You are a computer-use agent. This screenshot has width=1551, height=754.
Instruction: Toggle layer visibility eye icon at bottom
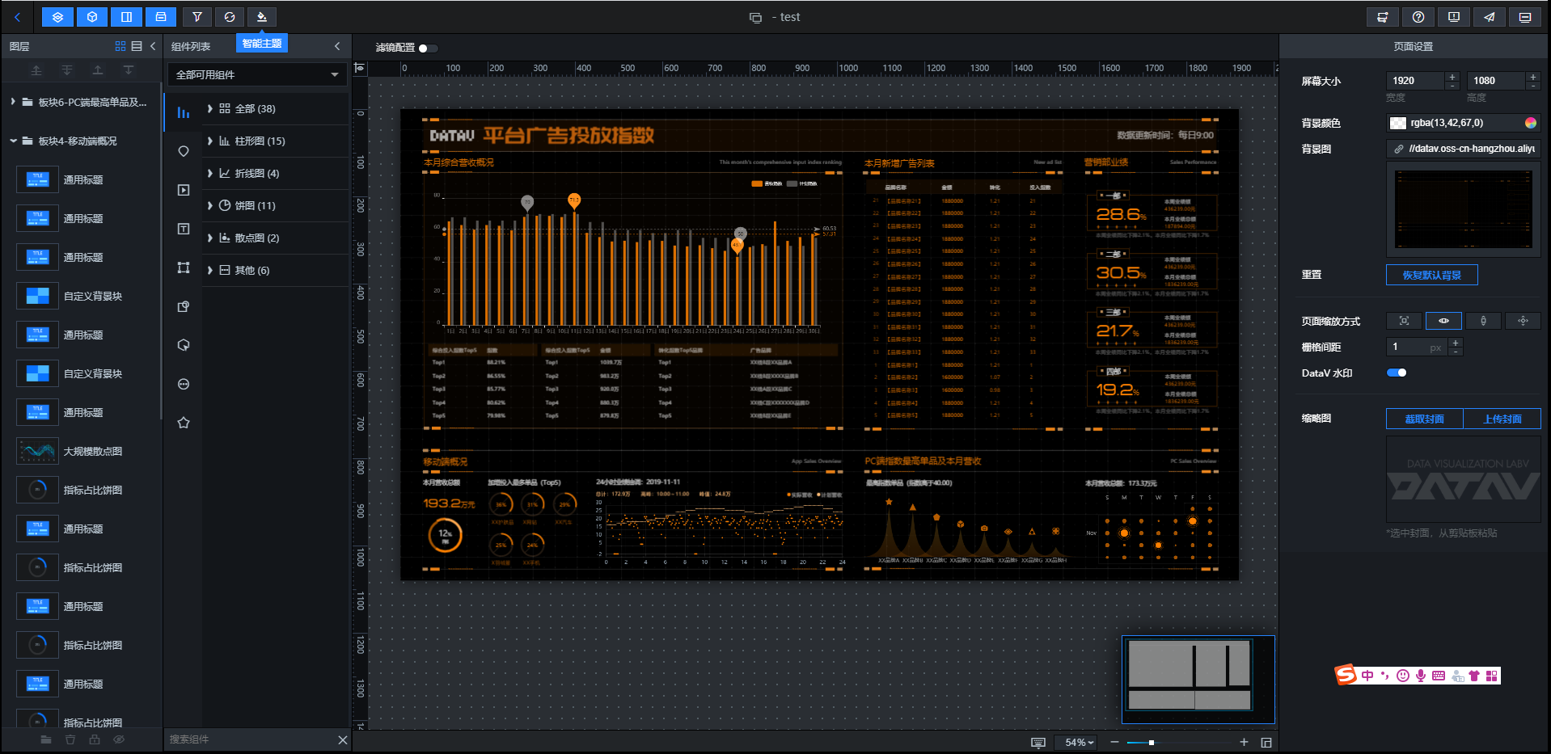[119, 739]
